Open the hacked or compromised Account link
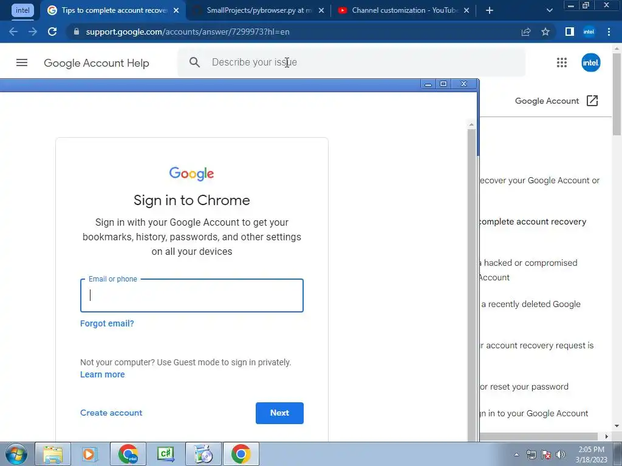The height and width of the screenshot is (466, 622). (x=529, y=270)
